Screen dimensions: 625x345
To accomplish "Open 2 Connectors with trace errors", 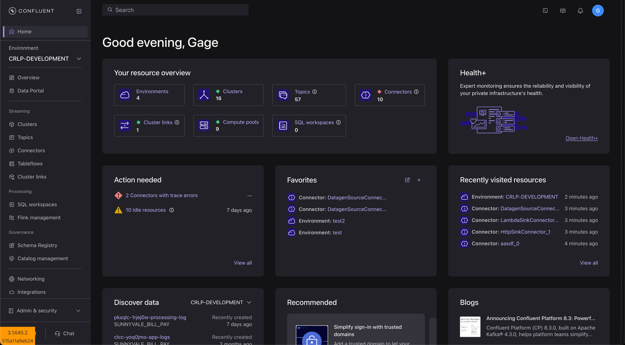I will [162, 195].
